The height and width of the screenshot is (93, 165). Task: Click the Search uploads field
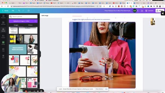(x=23, y=17)
